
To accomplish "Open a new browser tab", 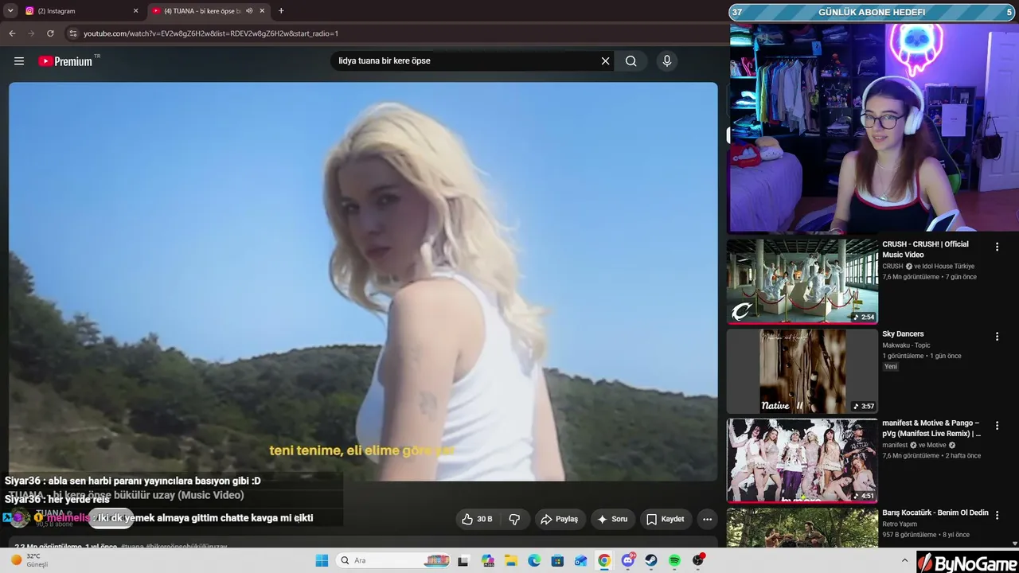I will coord(281,11).
